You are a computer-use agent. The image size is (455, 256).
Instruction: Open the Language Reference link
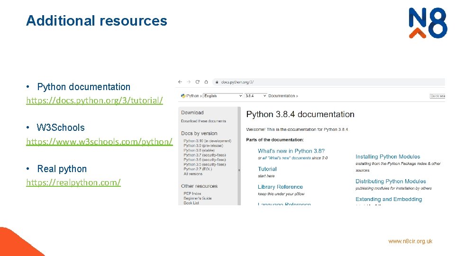[284, 204]
